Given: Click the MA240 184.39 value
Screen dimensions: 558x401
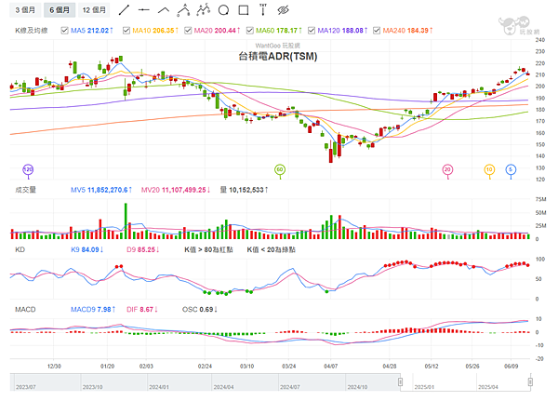Looking at the screenshot, I should (x=407, y=31).
